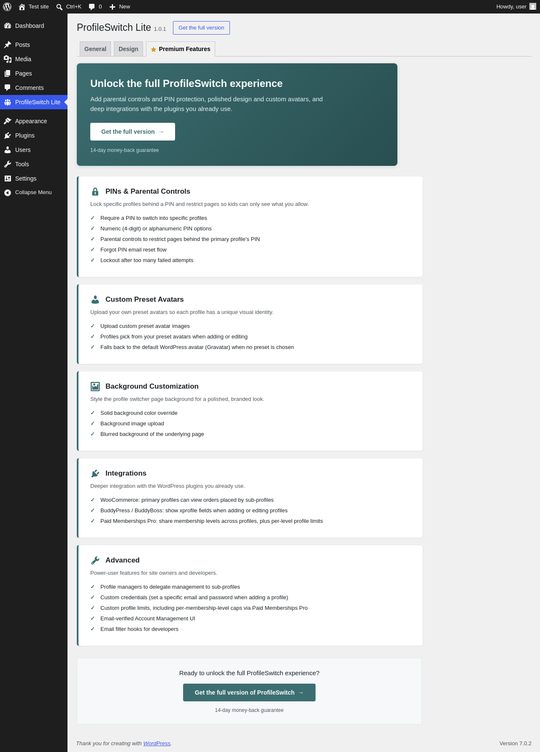540x752 pixels.
Task: Click the Appearance paintbrush icon
Action: click(8, 121)
